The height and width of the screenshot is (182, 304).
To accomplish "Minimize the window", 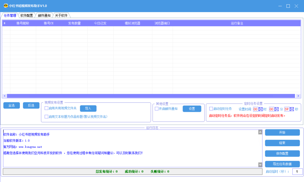I will pyautogui.click(x=280, y=6).
